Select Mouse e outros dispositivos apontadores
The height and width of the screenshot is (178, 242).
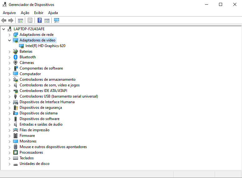click(53, 147)
